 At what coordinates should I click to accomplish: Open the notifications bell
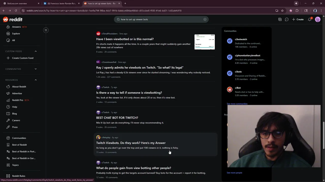click(310, 19)
